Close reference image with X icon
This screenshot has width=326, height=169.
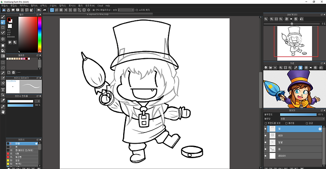[275, 68]
